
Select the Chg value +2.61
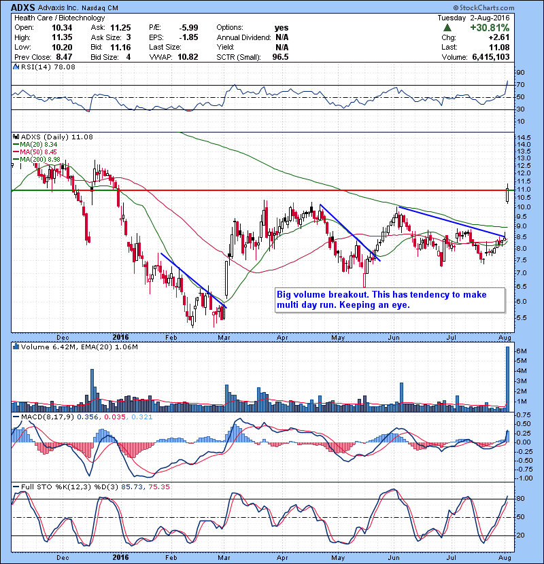point(498,37)
